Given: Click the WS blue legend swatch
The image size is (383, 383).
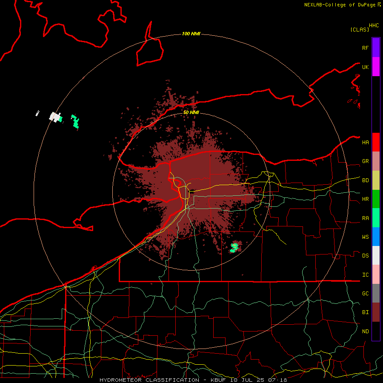Looking at the screenshot, I should (x=376, y=237).
